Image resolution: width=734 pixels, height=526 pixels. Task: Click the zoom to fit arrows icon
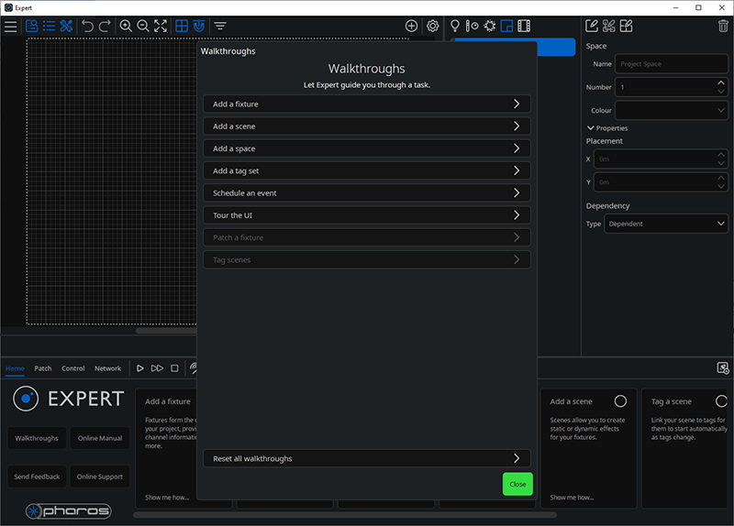tap(160, 26)
